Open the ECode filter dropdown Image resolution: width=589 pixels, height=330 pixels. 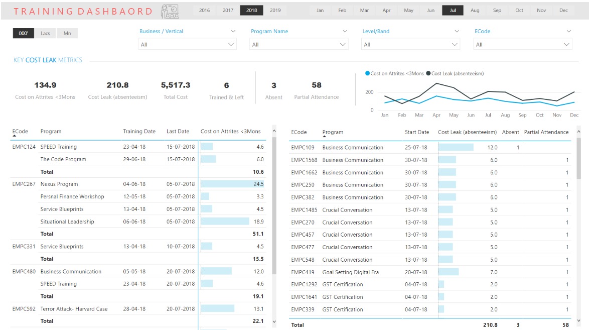[x=522, y=45]
